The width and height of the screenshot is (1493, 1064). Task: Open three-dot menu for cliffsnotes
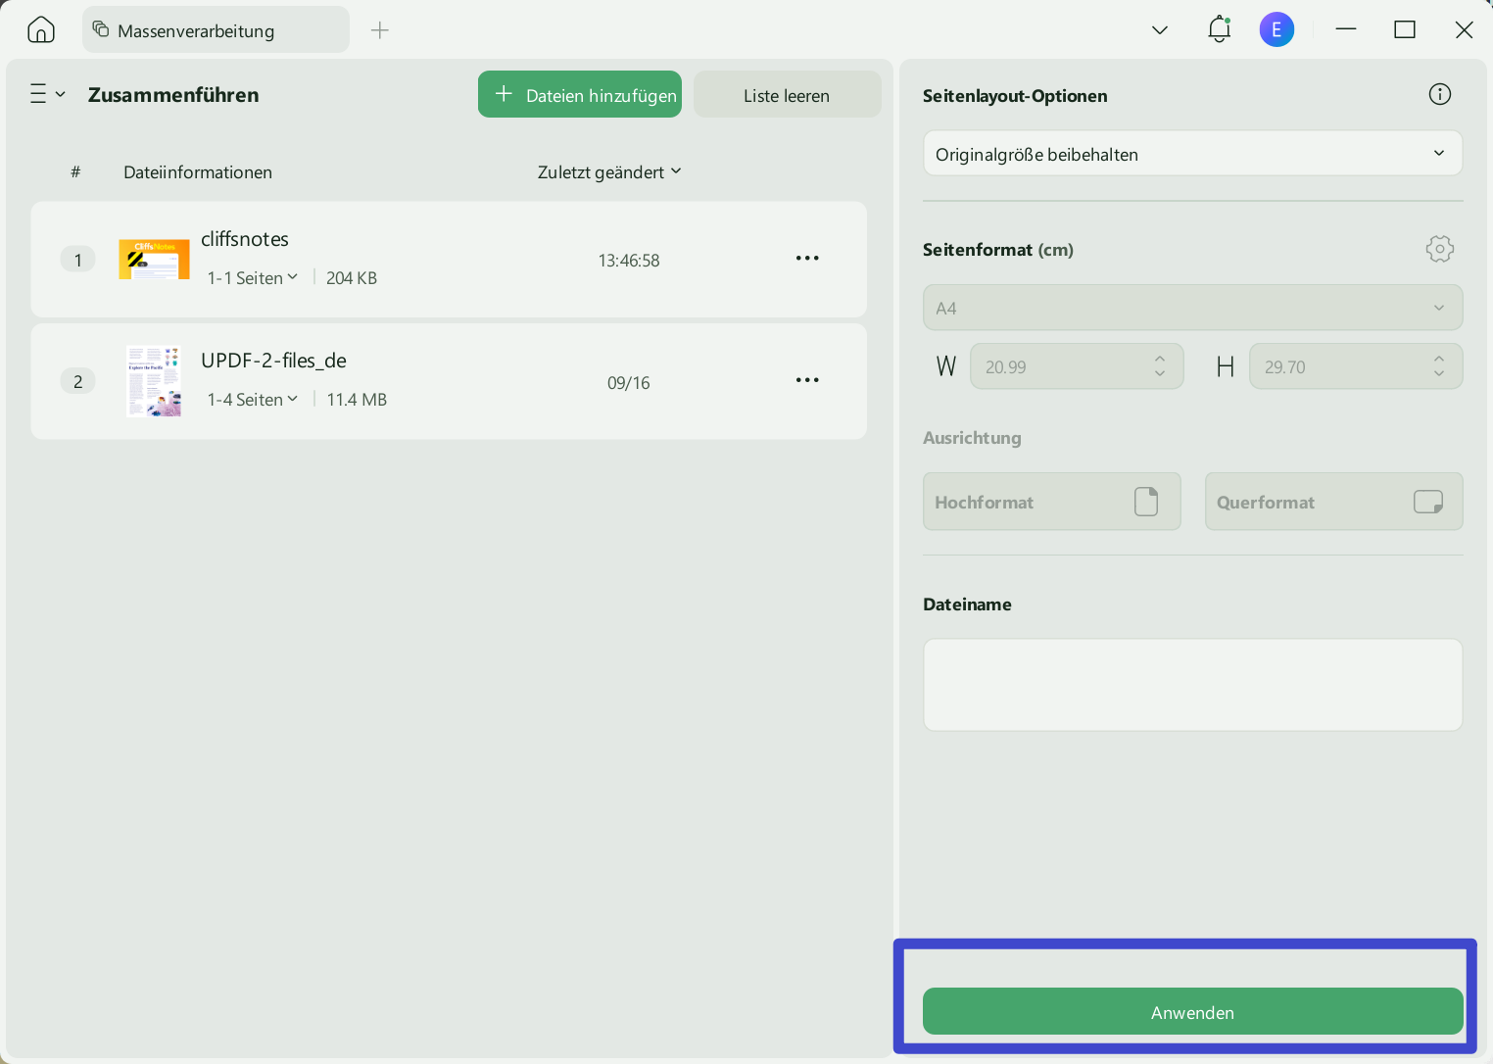point(807,259)
